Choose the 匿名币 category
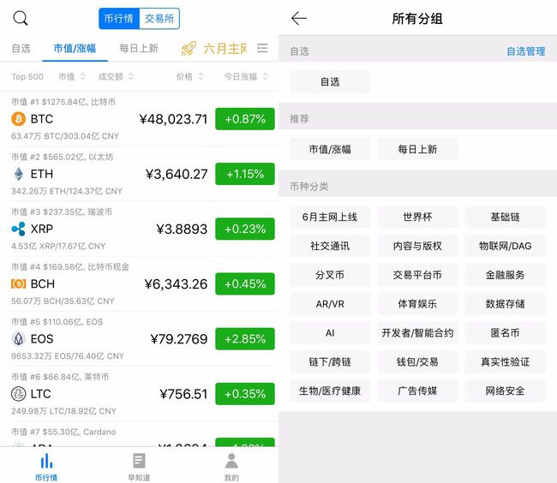557x483 pixels. tap(505, 333)
